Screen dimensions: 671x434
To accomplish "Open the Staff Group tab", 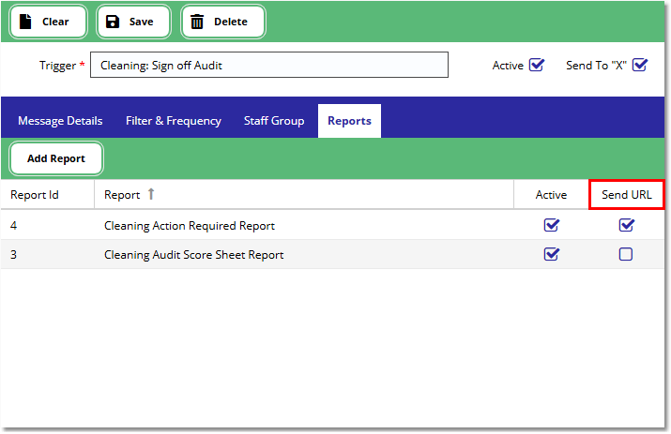I will [274, 121].
